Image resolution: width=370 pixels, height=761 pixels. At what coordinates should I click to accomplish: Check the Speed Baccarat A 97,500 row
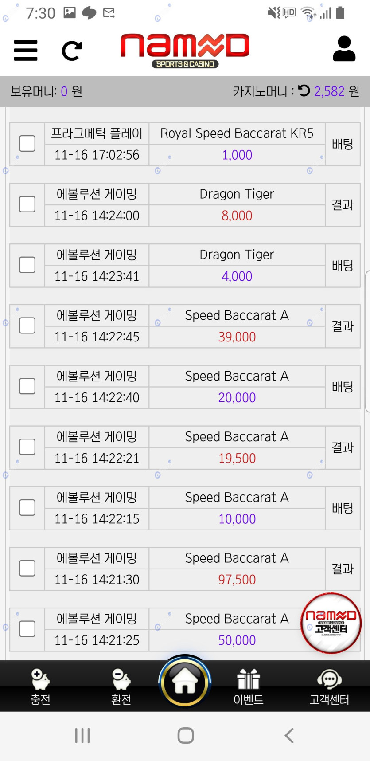click(27, 568)
